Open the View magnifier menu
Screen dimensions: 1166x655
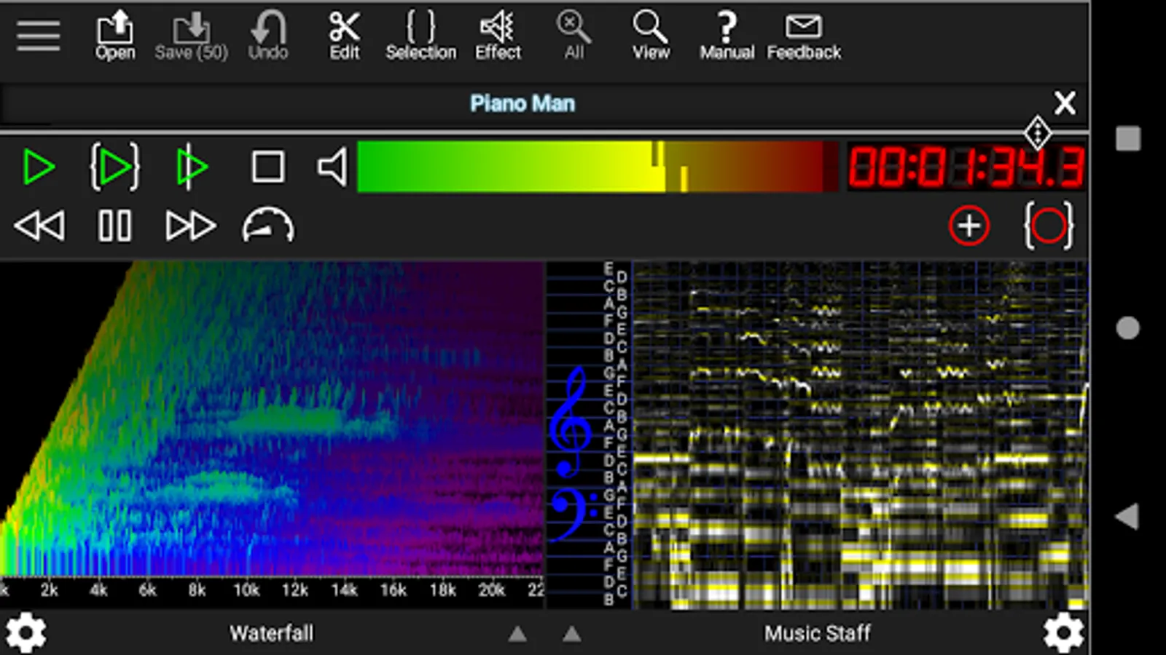coord(650,36)
